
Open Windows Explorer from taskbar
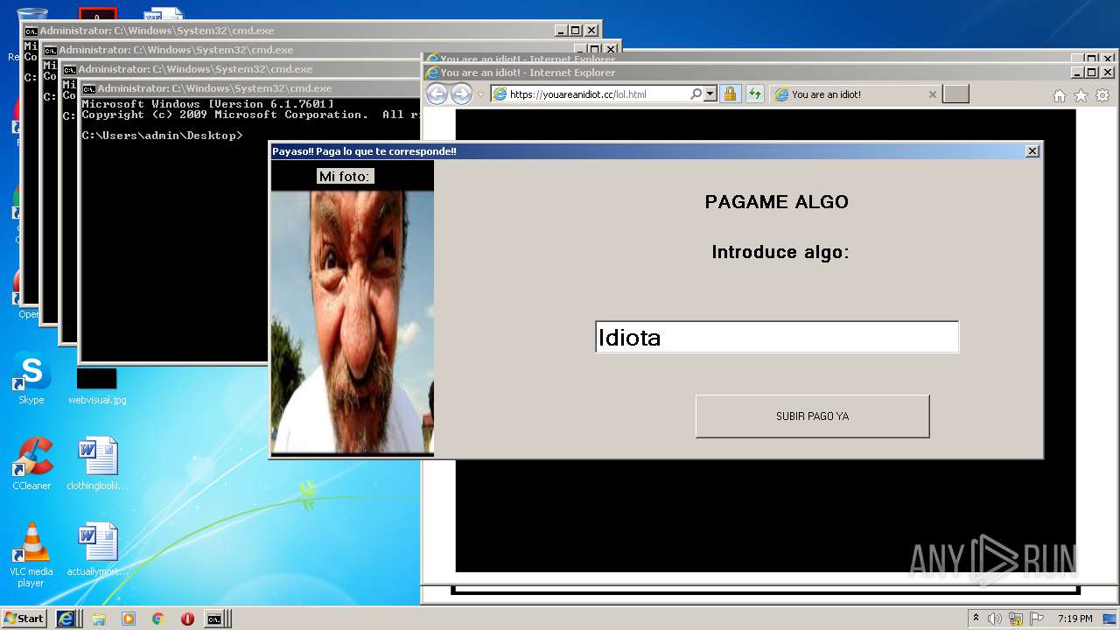click(x=99, y=619)
